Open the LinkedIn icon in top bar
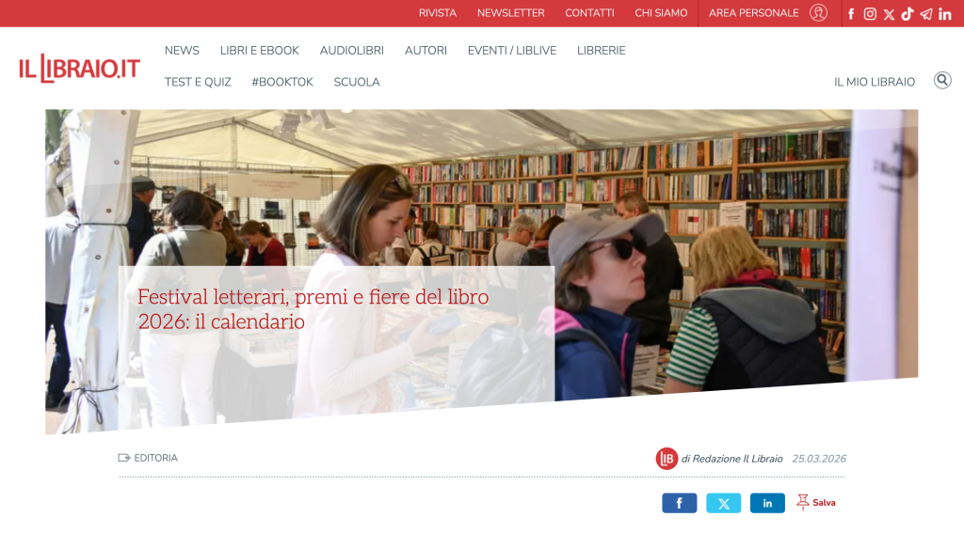This screenshot has width=964, height=533. tap(945, 14)
